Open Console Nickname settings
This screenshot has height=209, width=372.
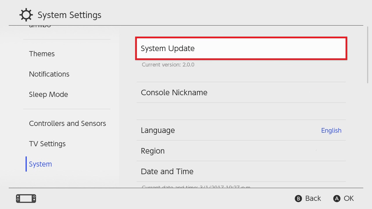(x=241, y=92)
